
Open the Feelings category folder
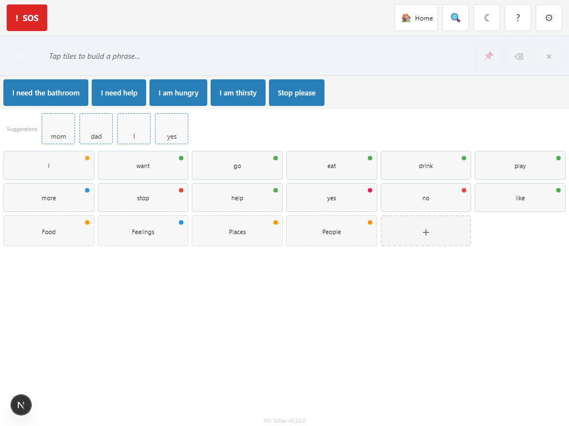pyautogui.click(x=143, y=231)
